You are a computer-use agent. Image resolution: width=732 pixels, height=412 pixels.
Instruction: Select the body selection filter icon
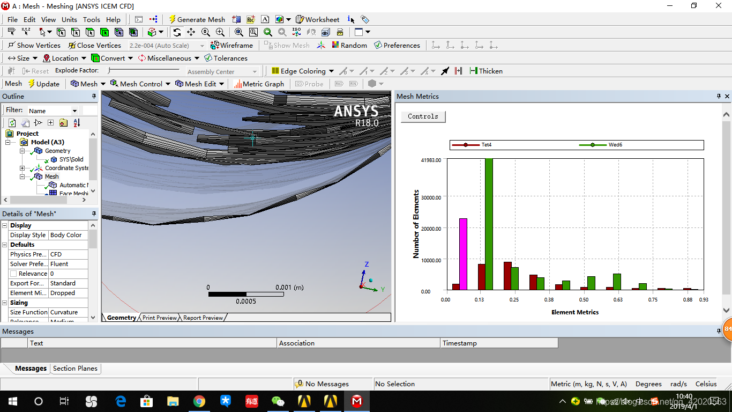click(x=104, y=32)
